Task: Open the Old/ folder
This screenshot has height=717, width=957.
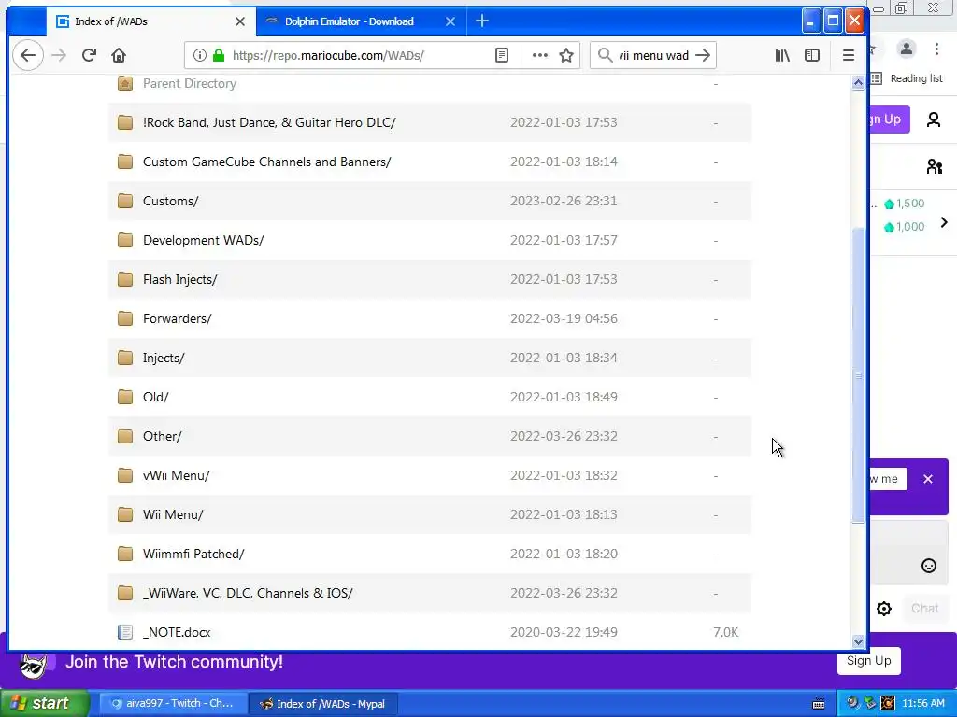Action: [156, 397]
